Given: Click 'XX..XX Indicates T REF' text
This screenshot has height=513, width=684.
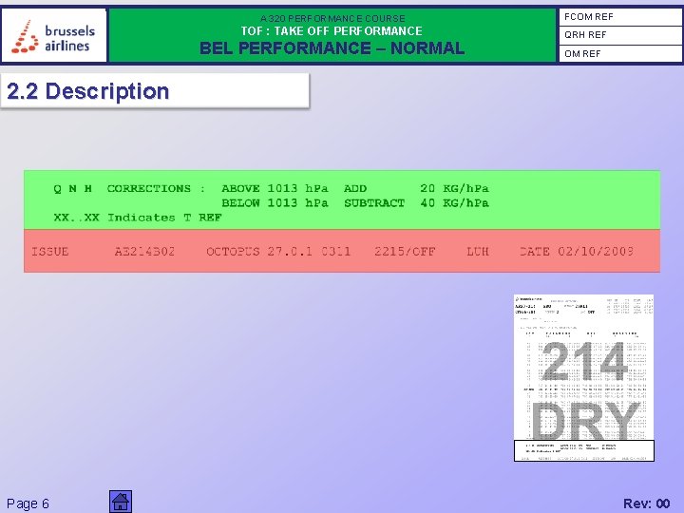Looking at the screenshot, I should click(138, 218).
